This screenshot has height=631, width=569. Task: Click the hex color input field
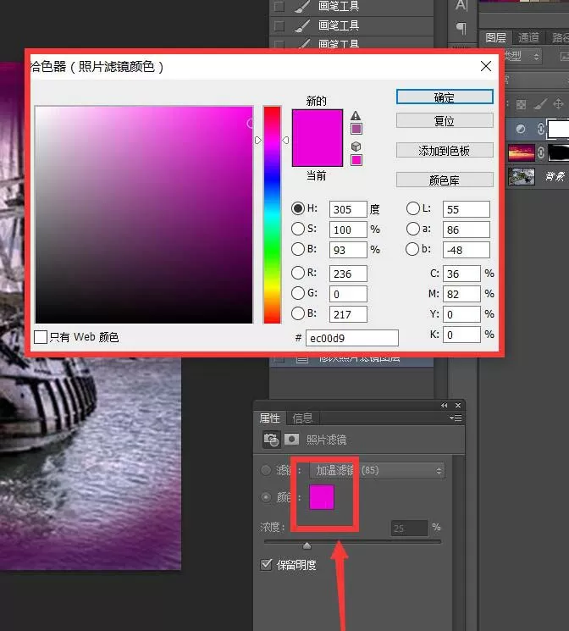coord(352,338)
